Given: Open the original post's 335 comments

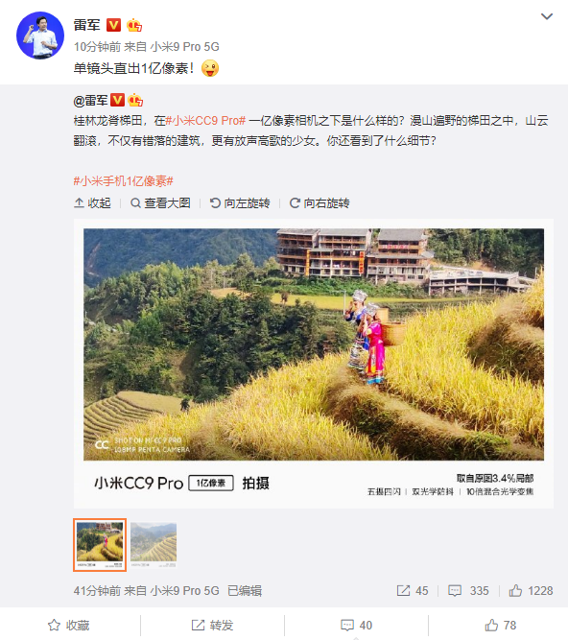Looking at the screenshot, I should point(468,591).
